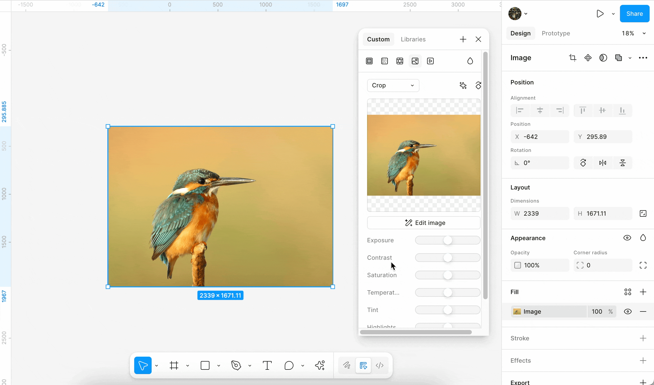Add new style with plus icon in popup

tap(463, 39)
